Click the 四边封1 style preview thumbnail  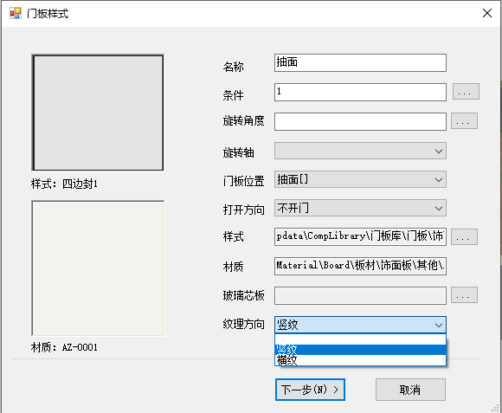point(98,113)
